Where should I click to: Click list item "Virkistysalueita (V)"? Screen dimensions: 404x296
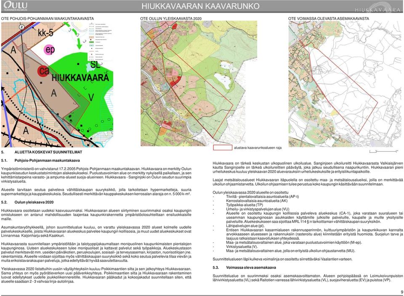pos(242,246)
